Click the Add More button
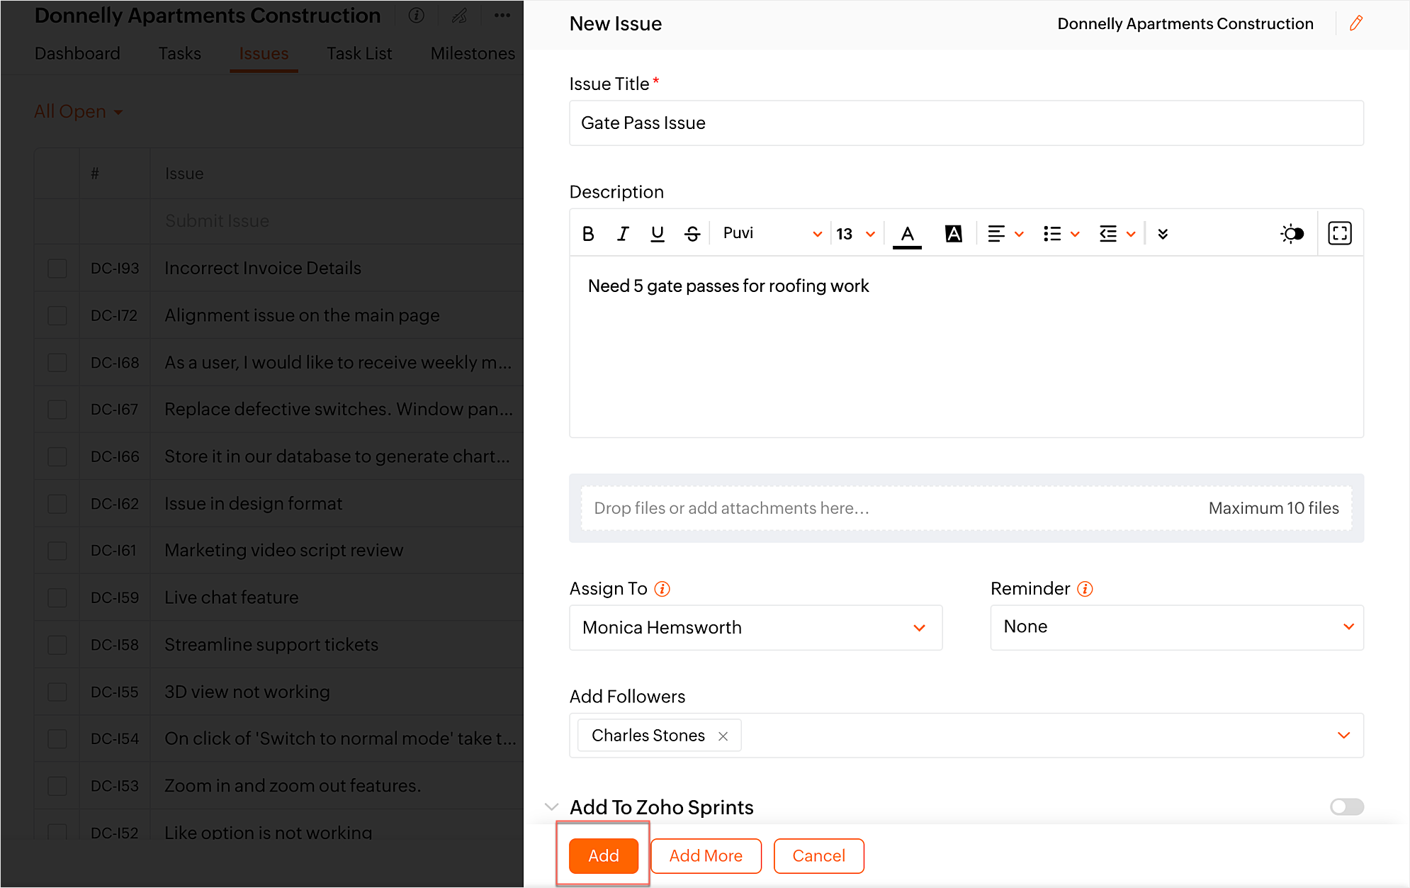The width and height of the screenshot is (1410, 888). pos(706,855)
